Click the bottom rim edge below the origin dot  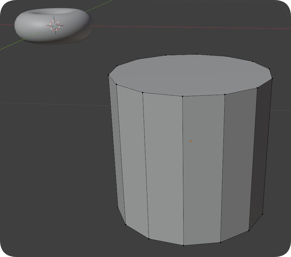(x=202, y=244)
